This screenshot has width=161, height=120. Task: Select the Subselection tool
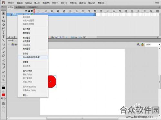(4, 17)
